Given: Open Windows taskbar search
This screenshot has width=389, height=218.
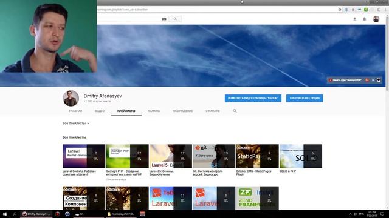Looking at the screenshot, I should click(15, 214).
